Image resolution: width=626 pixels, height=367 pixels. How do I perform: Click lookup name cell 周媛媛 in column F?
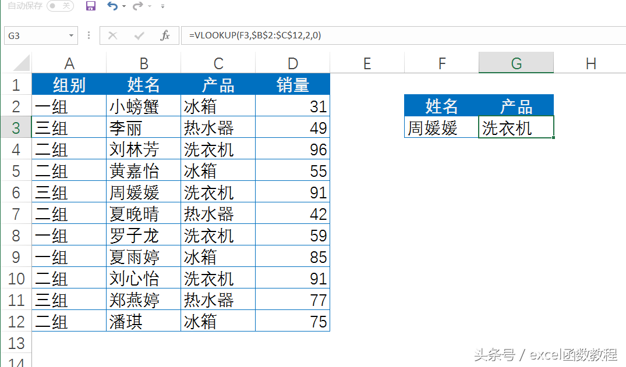click(441, 127)
